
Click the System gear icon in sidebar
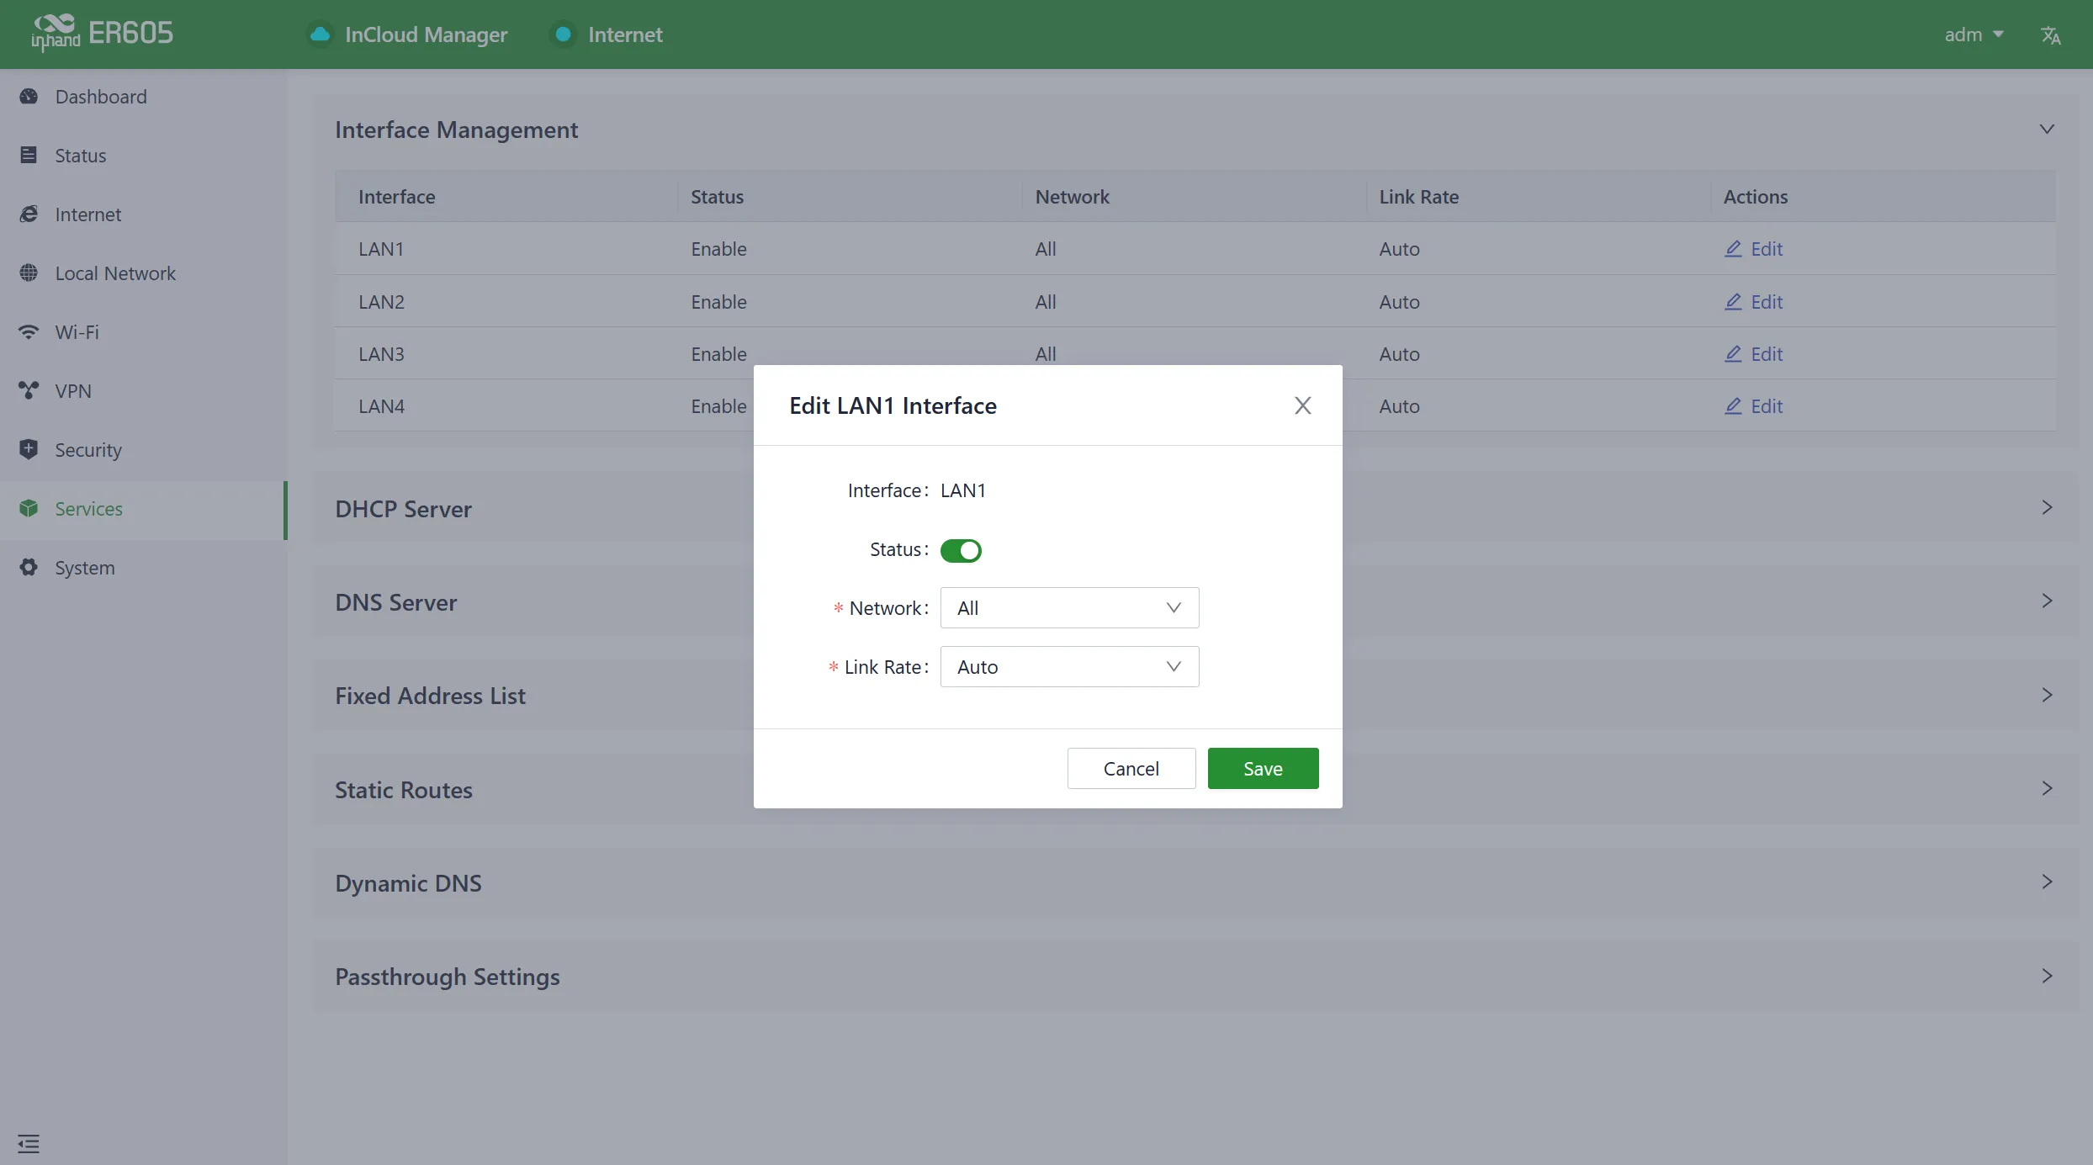tap(29, 568)
